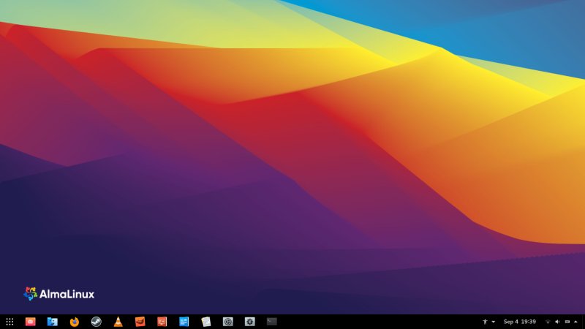Launch Firefox from the panel

(75, 322)
